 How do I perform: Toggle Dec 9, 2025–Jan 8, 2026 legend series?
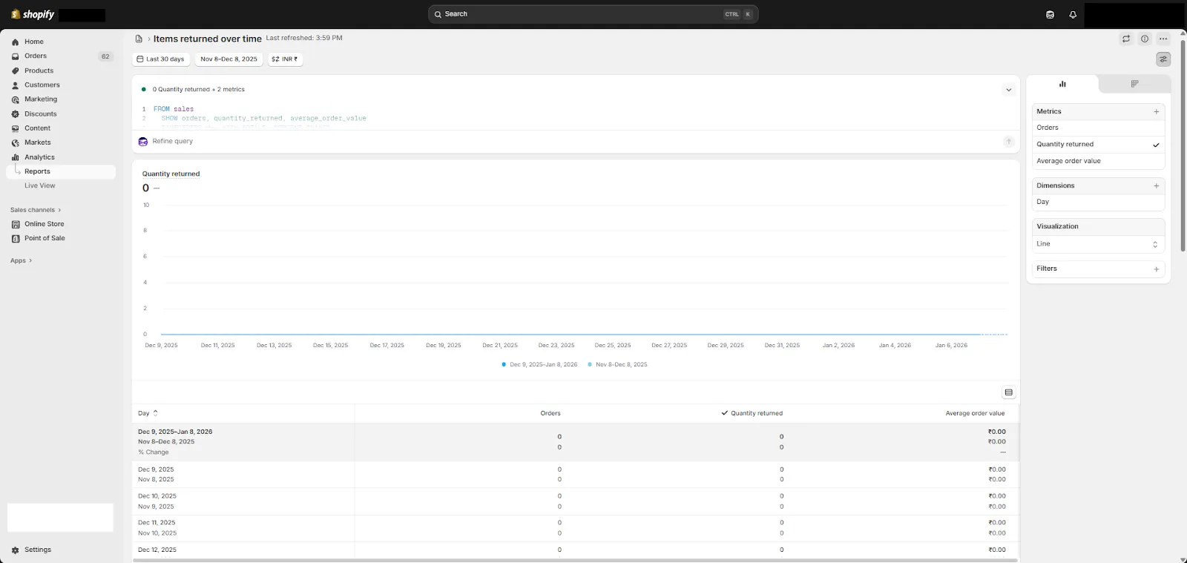tap(539, 365)
